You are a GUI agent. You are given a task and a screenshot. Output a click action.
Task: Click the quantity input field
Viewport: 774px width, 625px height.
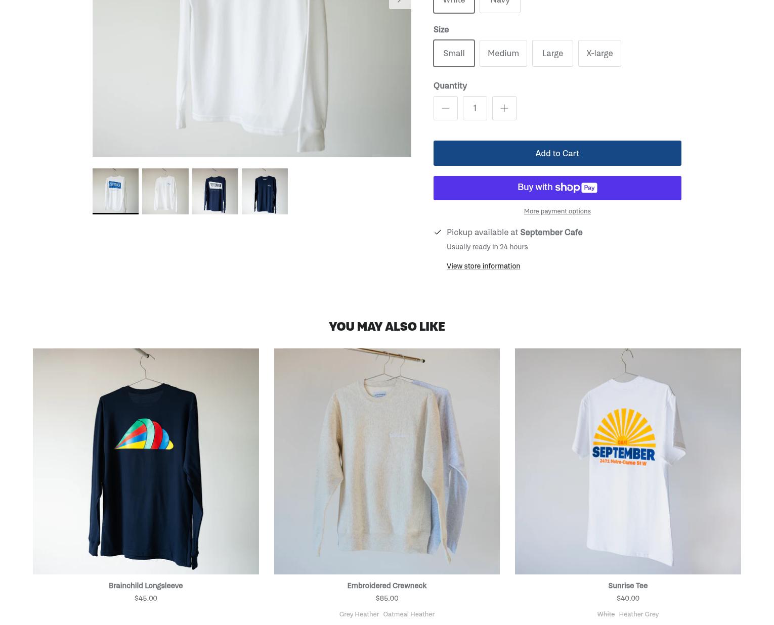point(475,108)
